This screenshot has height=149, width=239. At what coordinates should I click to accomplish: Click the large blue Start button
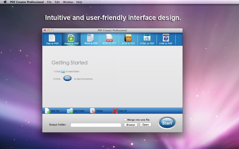pos(167,123)
